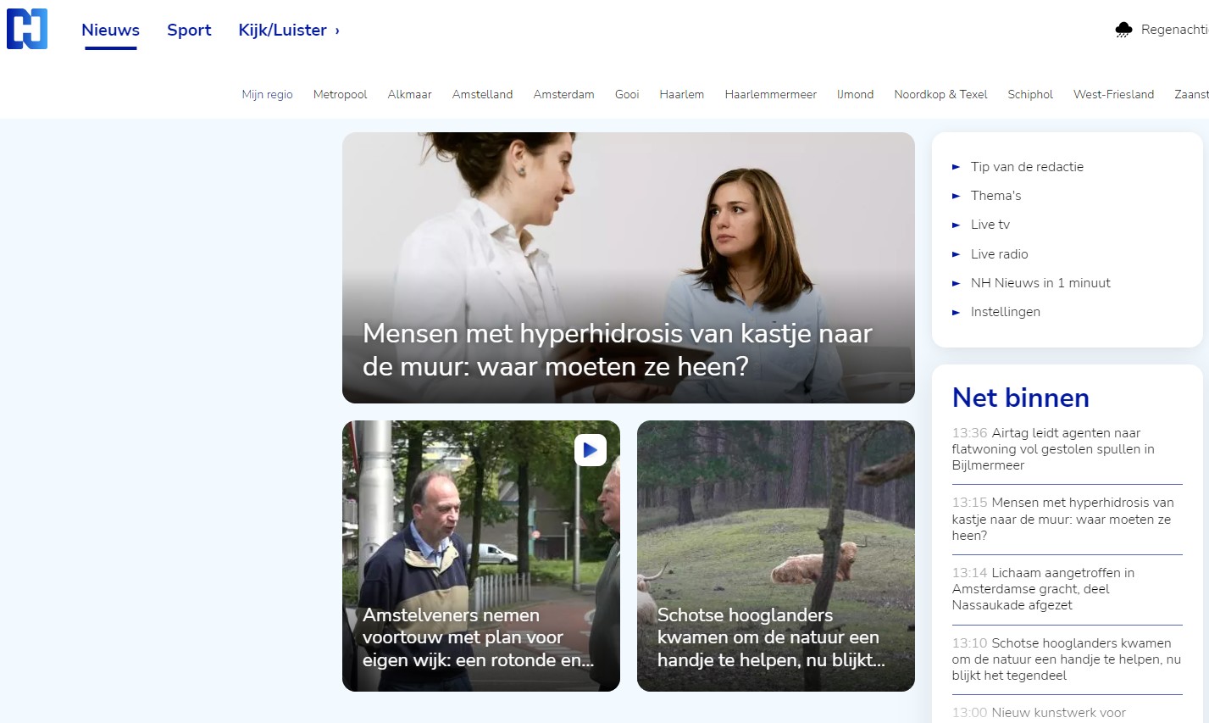Open the Haarlem region page
Viewport: 1209px width, 723px height.
coord(681,94)
